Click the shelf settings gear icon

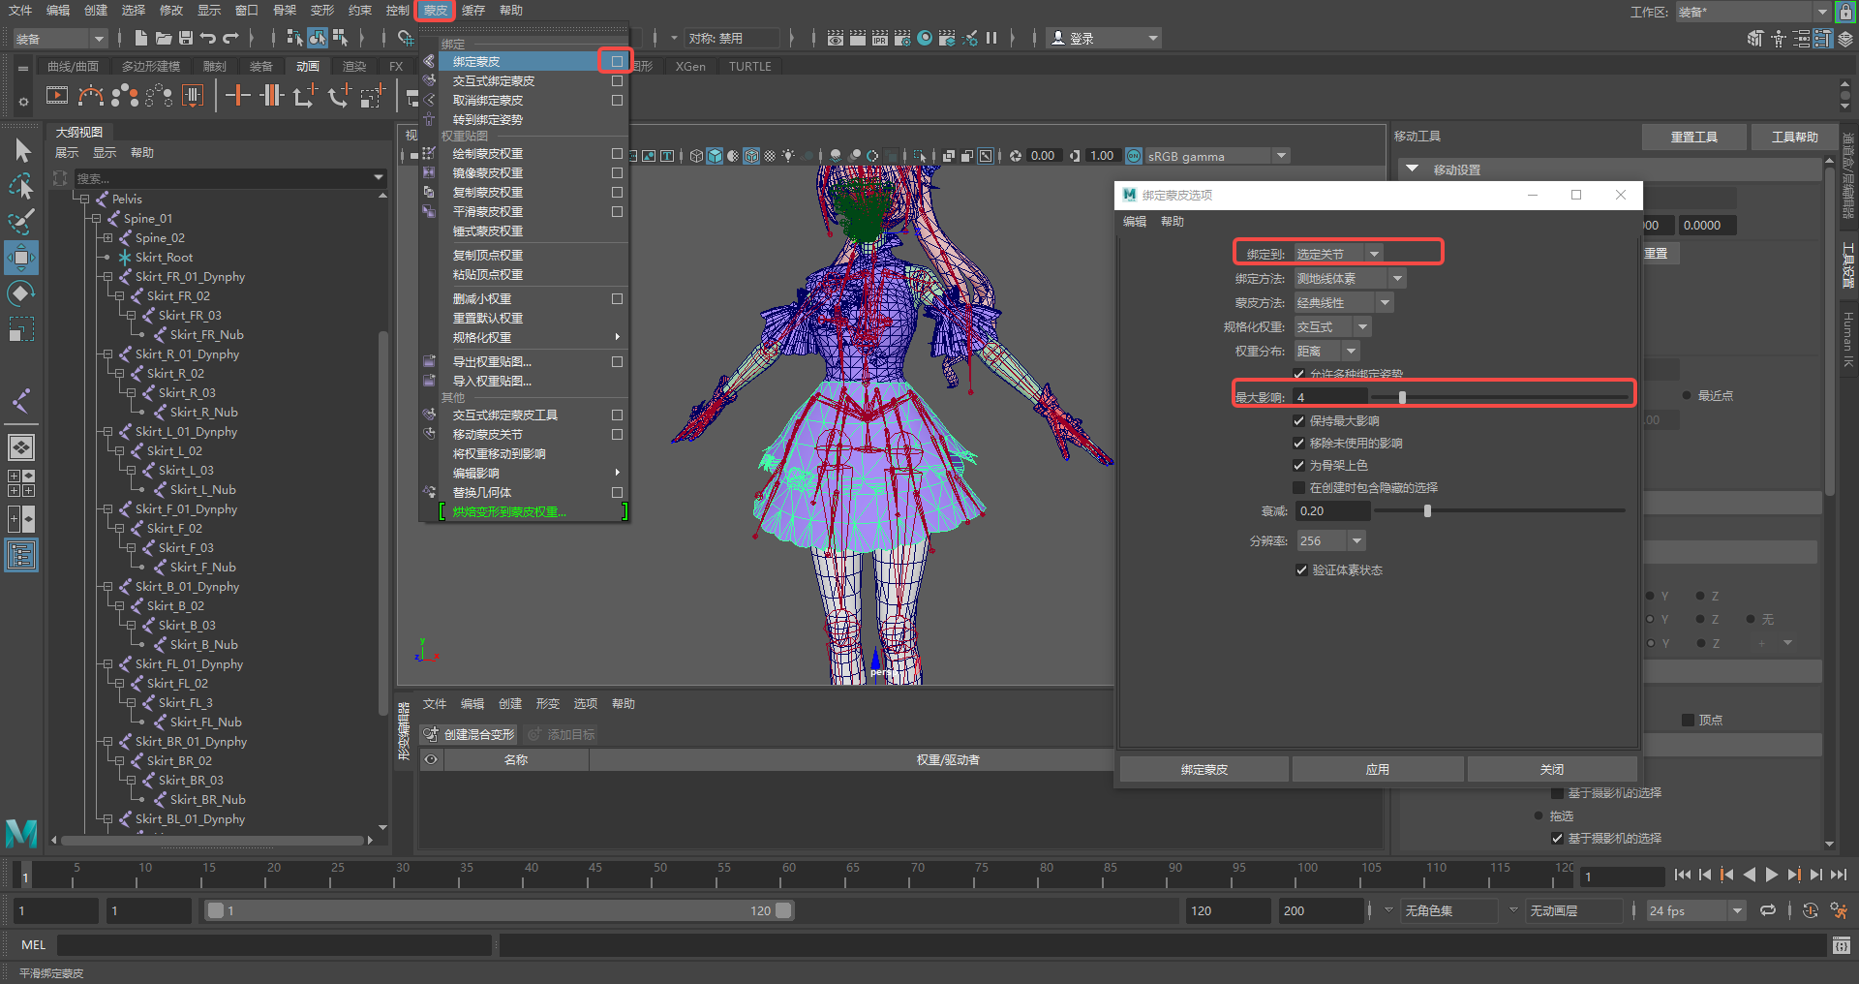(x=23, y=101)
